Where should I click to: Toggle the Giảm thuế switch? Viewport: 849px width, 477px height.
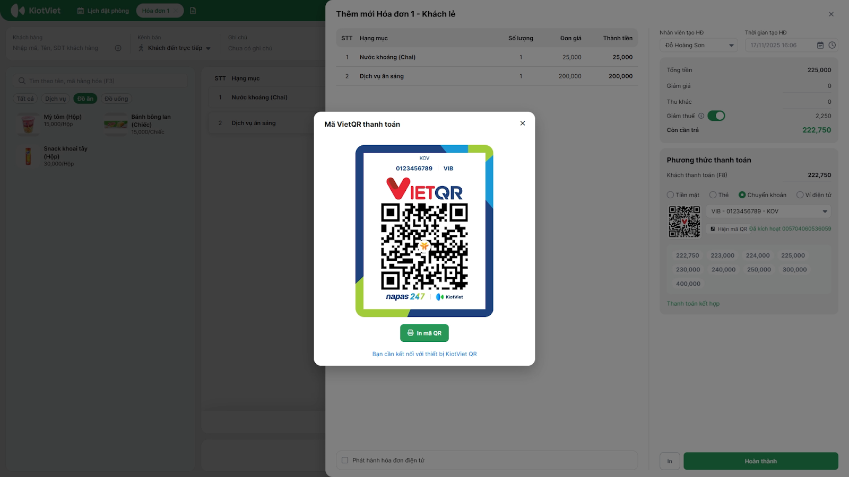[716, 116]
